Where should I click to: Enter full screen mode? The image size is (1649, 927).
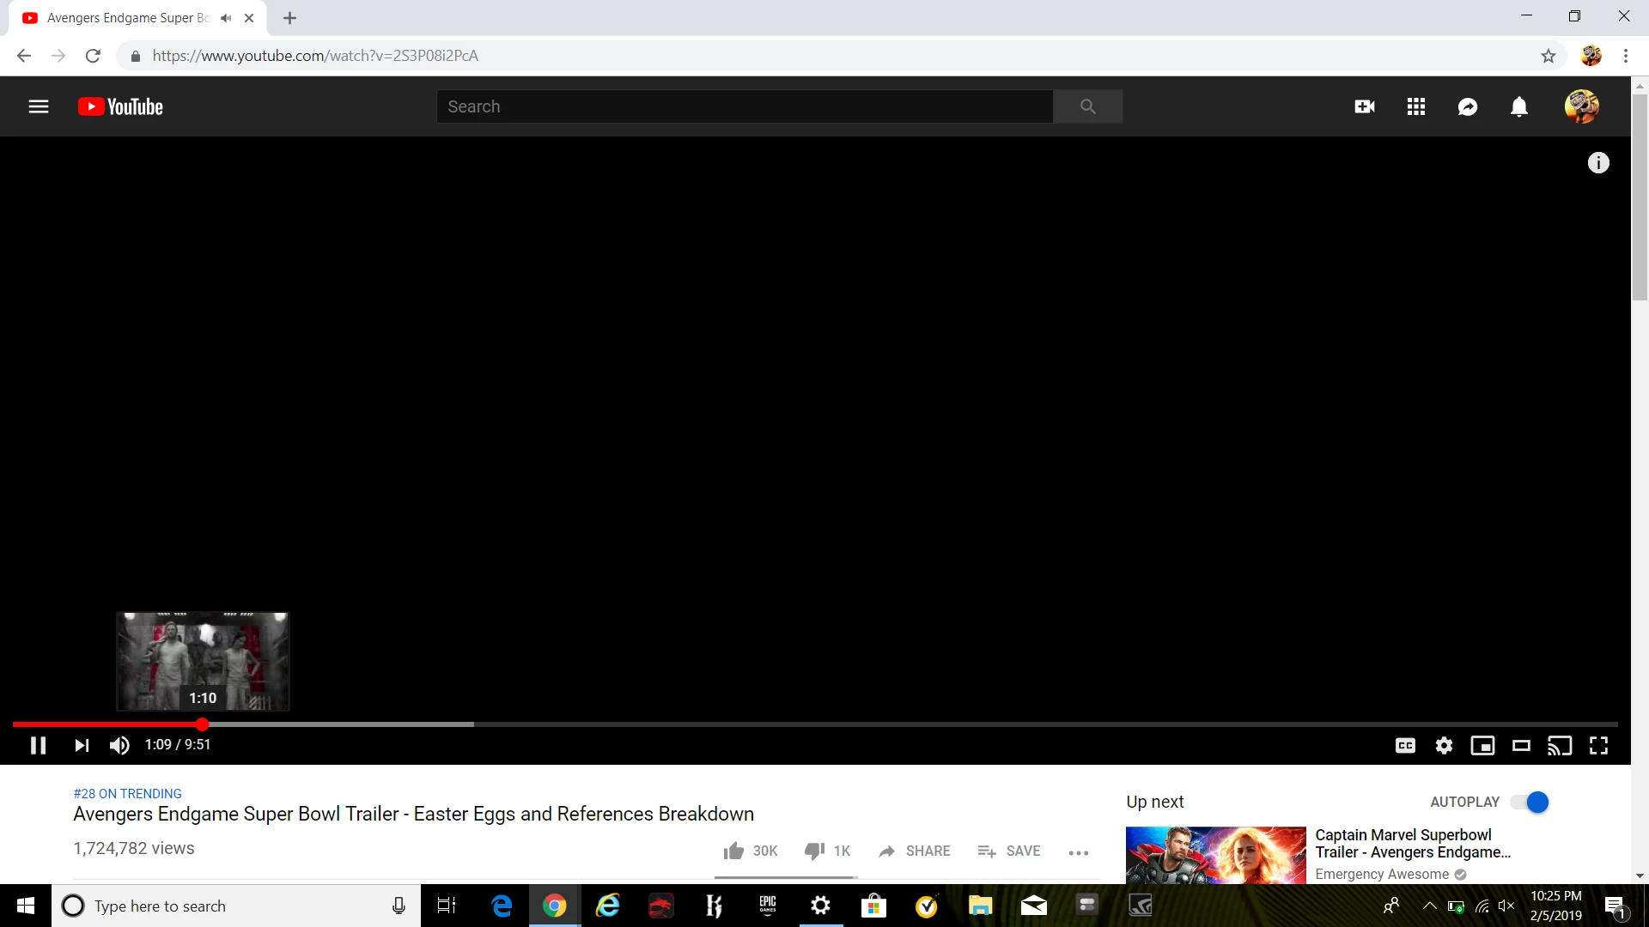click(x=1598, y=745)
